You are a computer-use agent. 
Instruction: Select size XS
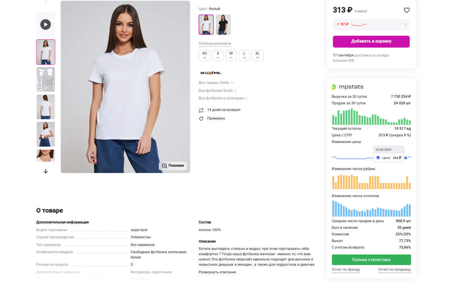(x=204, y=55)
